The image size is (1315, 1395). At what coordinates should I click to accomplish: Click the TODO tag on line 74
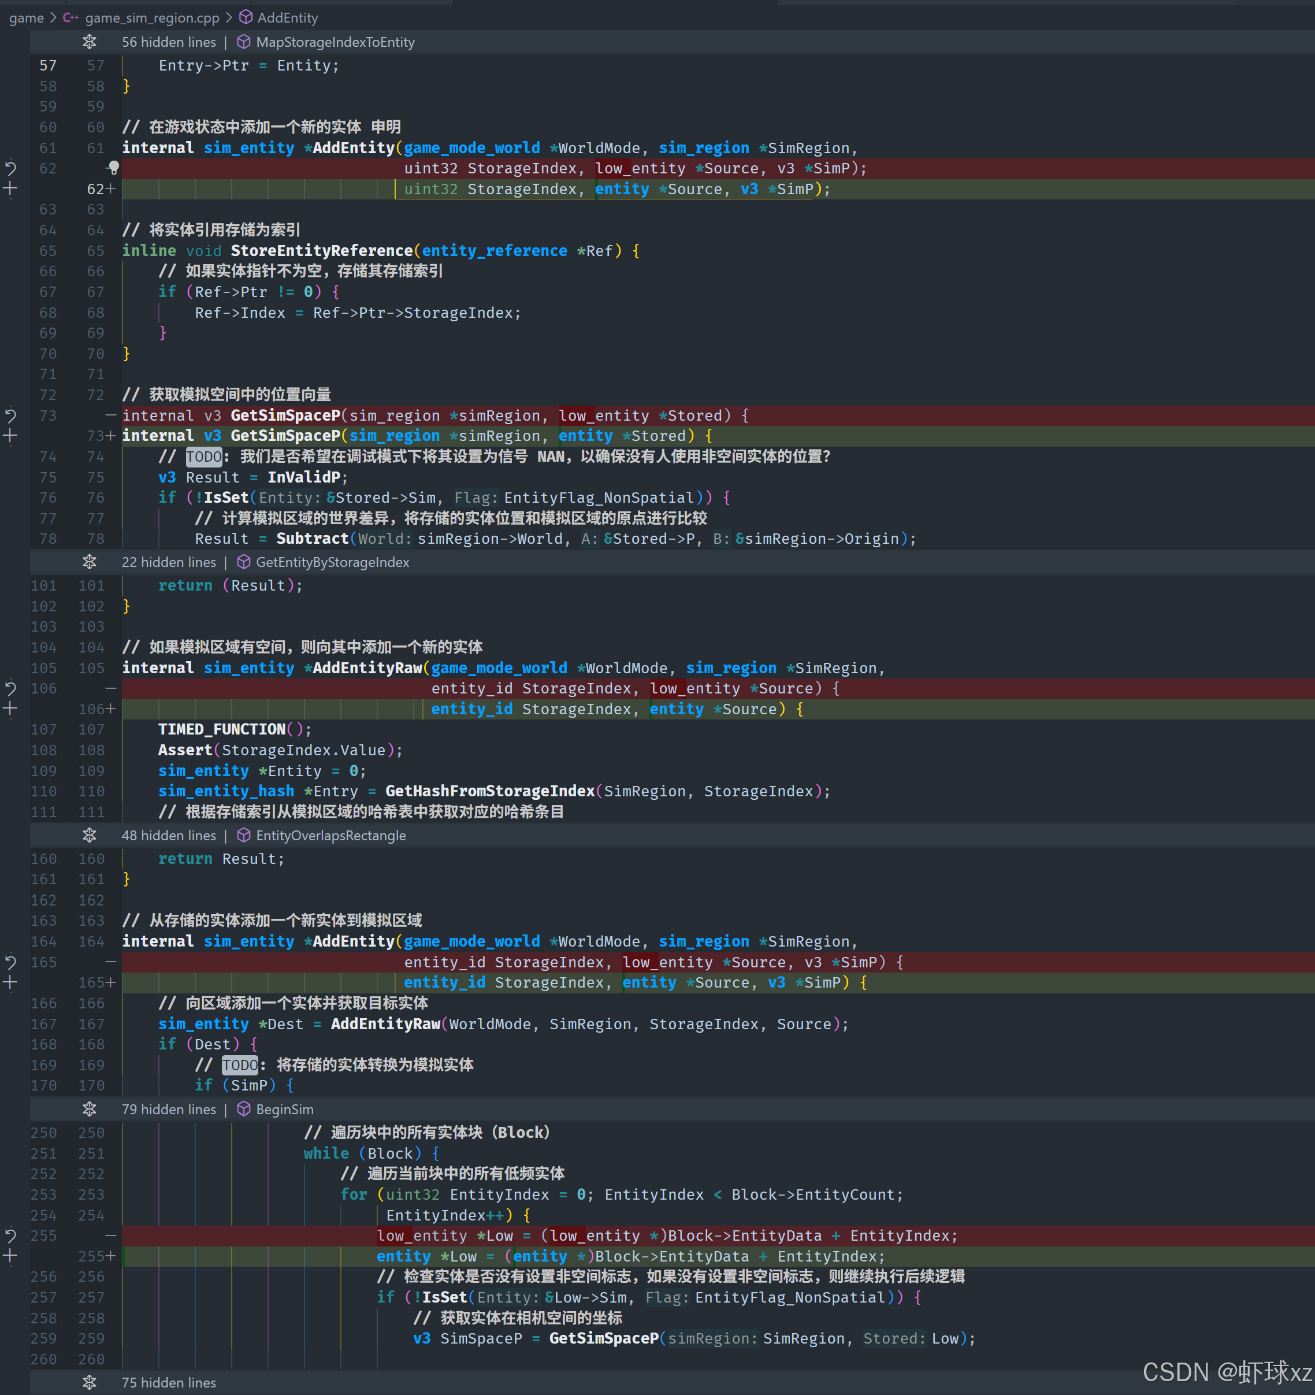(203, 456)
